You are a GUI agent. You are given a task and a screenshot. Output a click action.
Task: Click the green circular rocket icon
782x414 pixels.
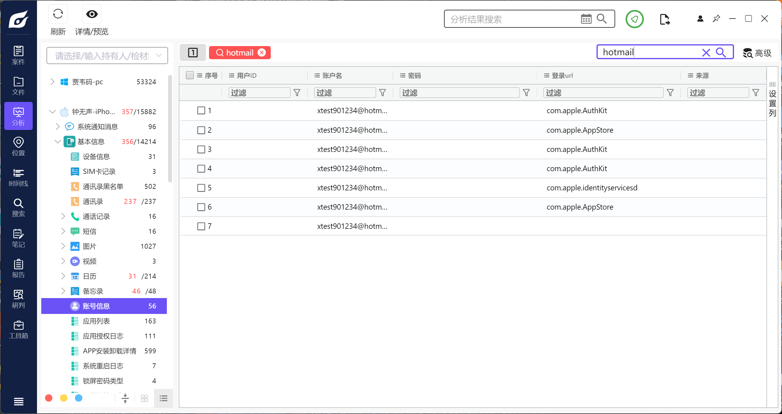tap(634, 19)
